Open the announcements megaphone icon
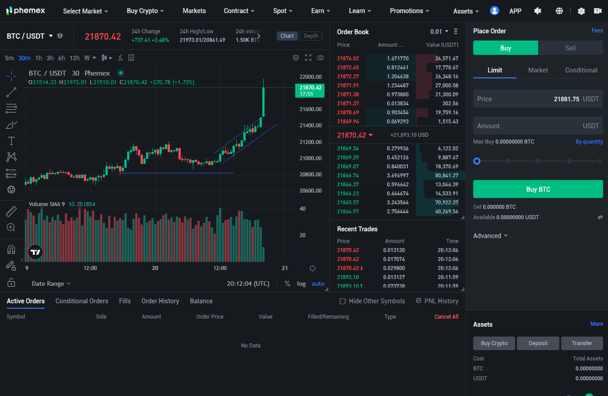The width and height of the screenshot is (608, 396). click(x=537, y=11)
